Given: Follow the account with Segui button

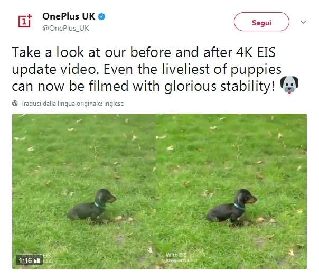Looking at the screenshot, I should [x=261, y=22].
